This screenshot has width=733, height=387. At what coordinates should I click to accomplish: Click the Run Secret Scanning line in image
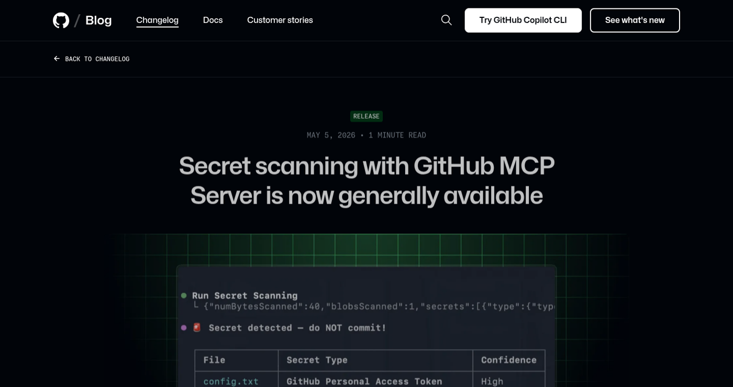point(245,295)
